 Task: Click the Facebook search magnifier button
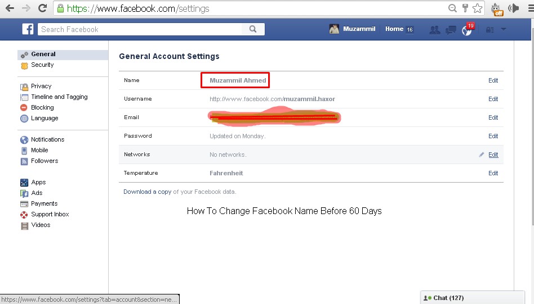pos(253,29)
